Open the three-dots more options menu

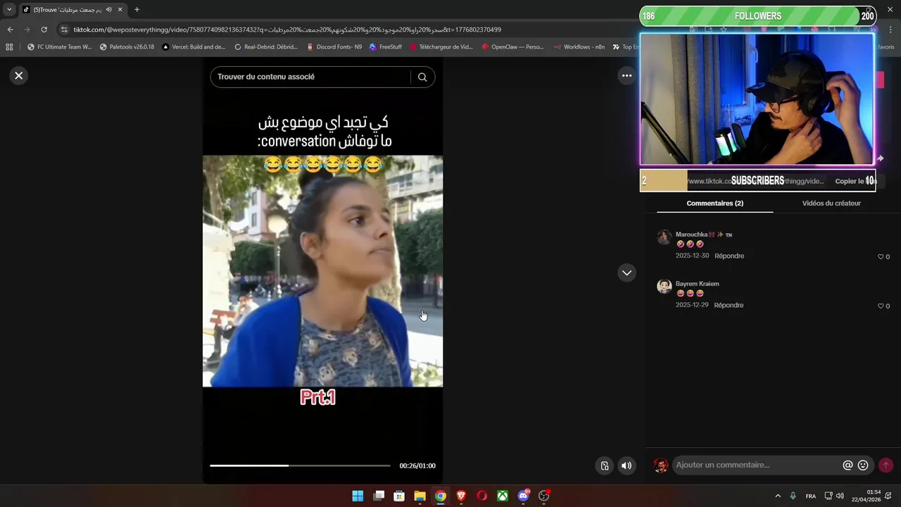(x=626, y=75)
